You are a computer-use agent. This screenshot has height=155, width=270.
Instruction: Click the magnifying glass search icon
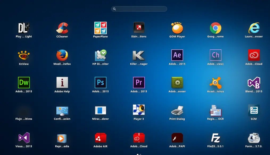(114, 9)
